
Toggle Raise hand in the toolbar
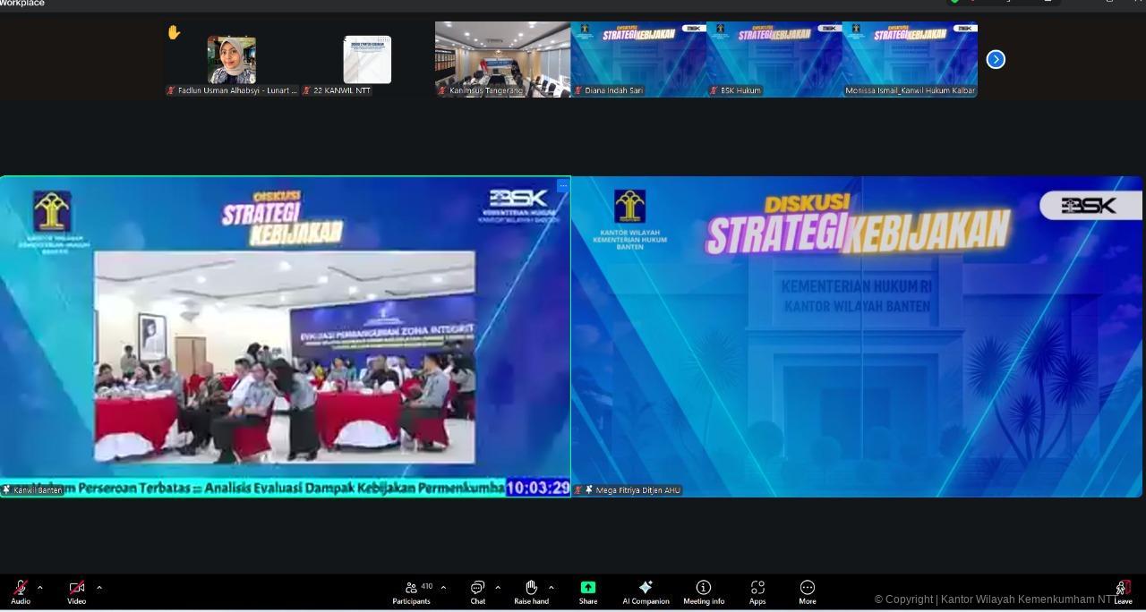tap(531, 590)
